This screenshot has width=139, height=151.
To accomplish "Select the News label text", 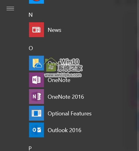I will [x=55, y=30].
